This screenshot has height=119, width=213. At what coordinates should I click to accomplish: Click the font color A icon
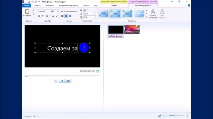tap(47, 16)
